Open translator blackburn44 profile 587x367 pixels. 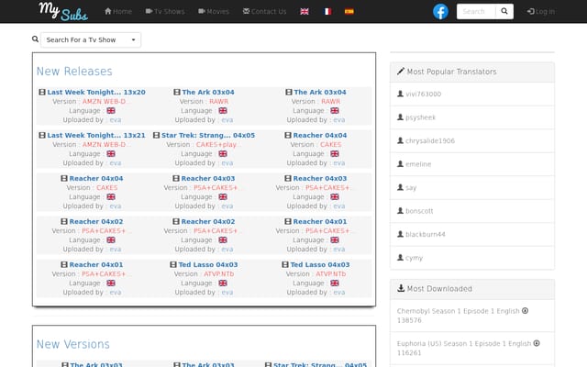coord(426,235)
